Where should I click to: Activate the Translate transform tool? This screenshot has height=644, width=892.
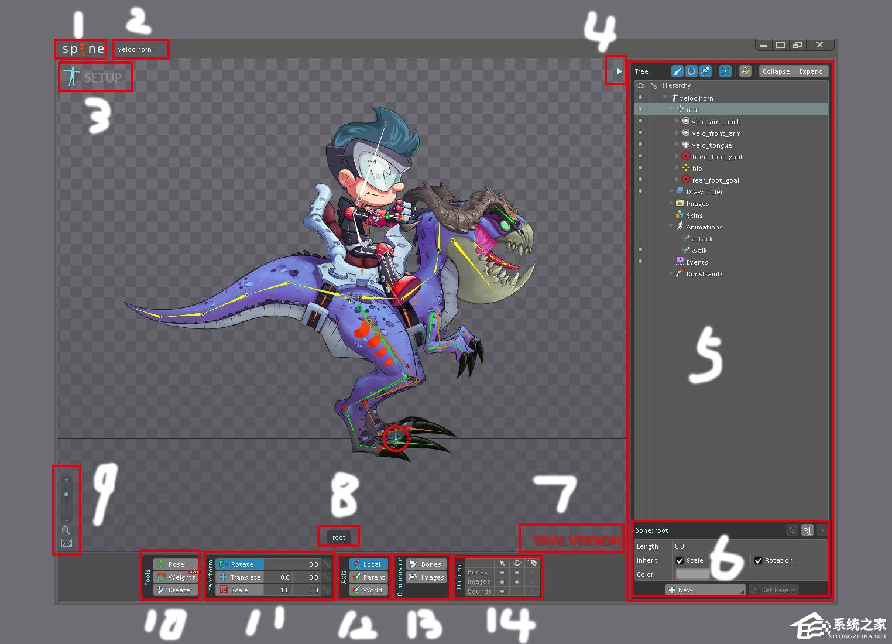[x=240, y=577]
